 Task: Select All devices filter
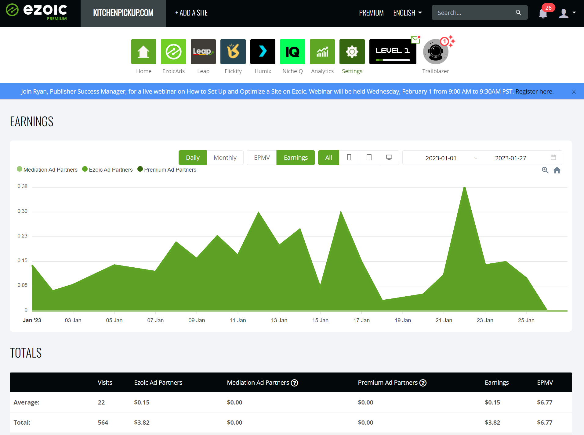tap(328, 158)
